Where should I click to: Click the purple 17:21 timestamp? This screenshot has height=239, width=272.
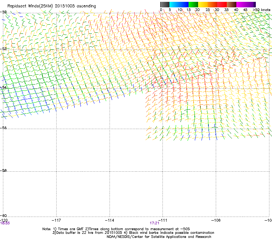[x=154, y=223]
